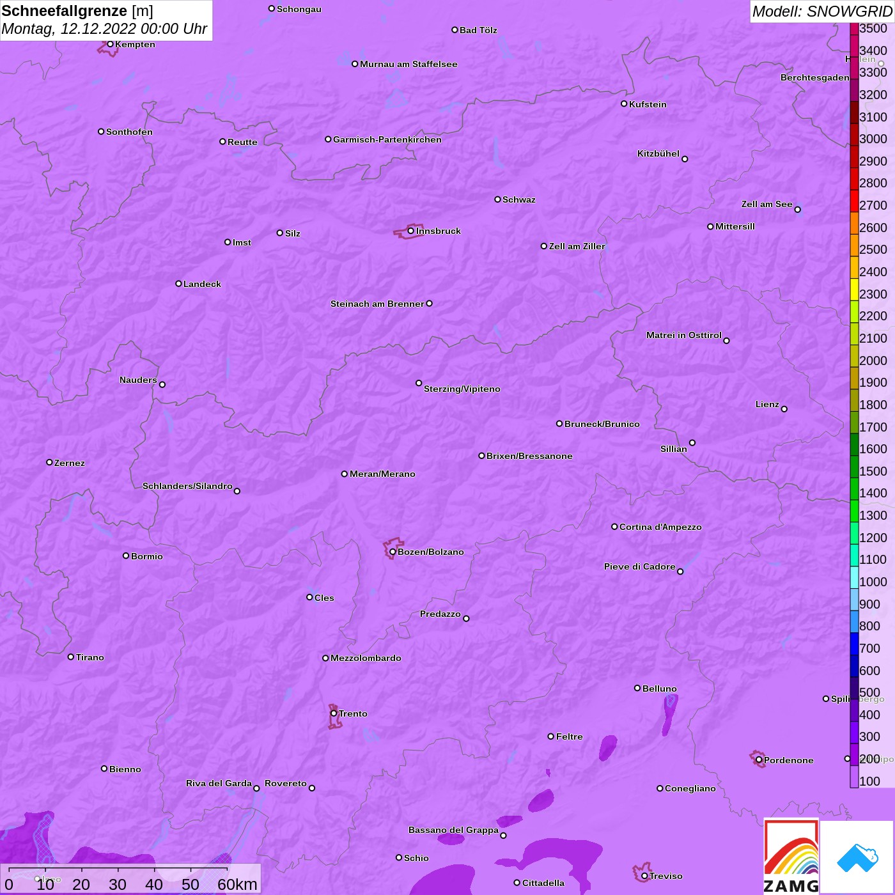Click the 3500 legend value
This screenshot has width=895, height=895.
pos(873,28)
